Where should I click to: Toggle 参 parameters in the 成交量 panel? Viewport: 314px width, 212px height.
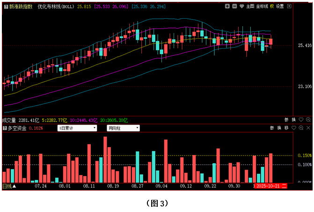point(286,120)
